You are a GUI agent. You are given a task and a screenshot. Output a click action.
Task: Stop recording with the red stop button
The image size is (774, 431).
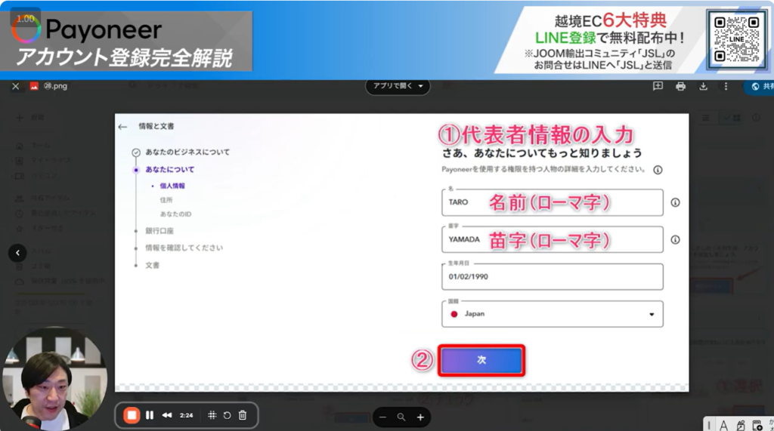click(x=132, y=415)
